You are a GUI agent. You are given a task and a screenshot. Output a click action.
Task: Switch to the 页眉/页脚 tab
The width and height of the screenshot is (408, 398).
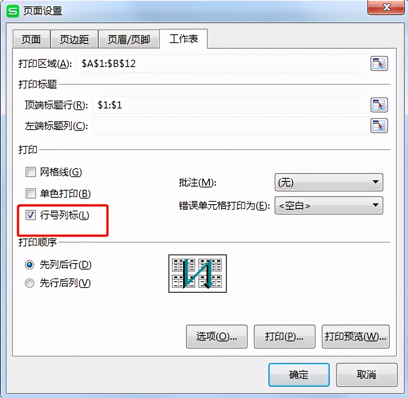(x=129, y=39)
